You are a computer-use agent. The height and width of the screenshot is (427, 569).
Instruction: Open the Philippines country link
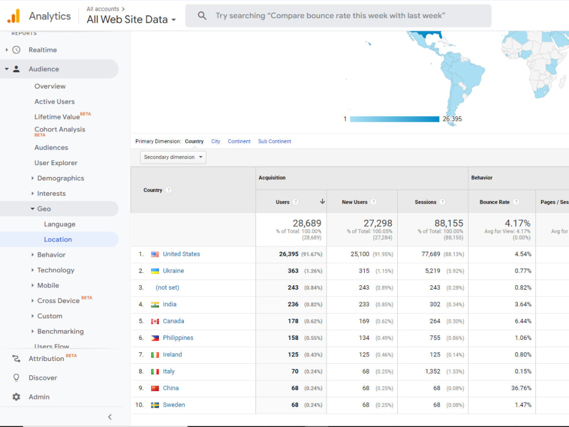(x=178, y=338)
